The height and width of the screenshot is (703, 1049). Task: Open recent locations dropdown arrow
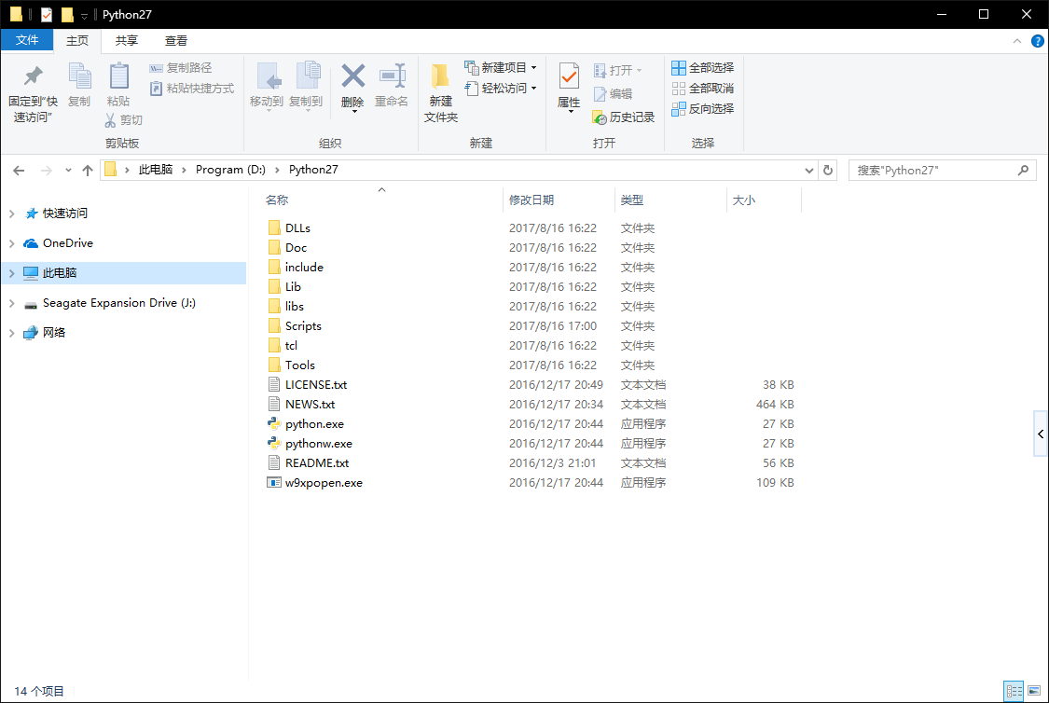click(68, 171)
